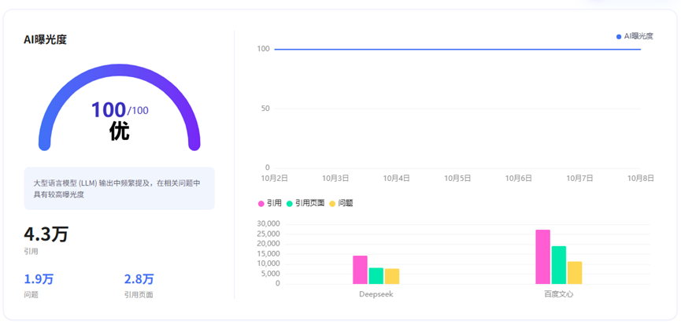The width and height of the screenshot is (681, 328).
Task: Toggle the AI曝光度 line chart legend
Action: (x=635, y=36)
